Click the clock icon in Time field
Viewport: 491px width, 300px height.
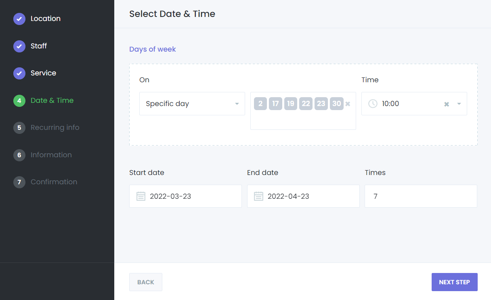coord(373,104)
